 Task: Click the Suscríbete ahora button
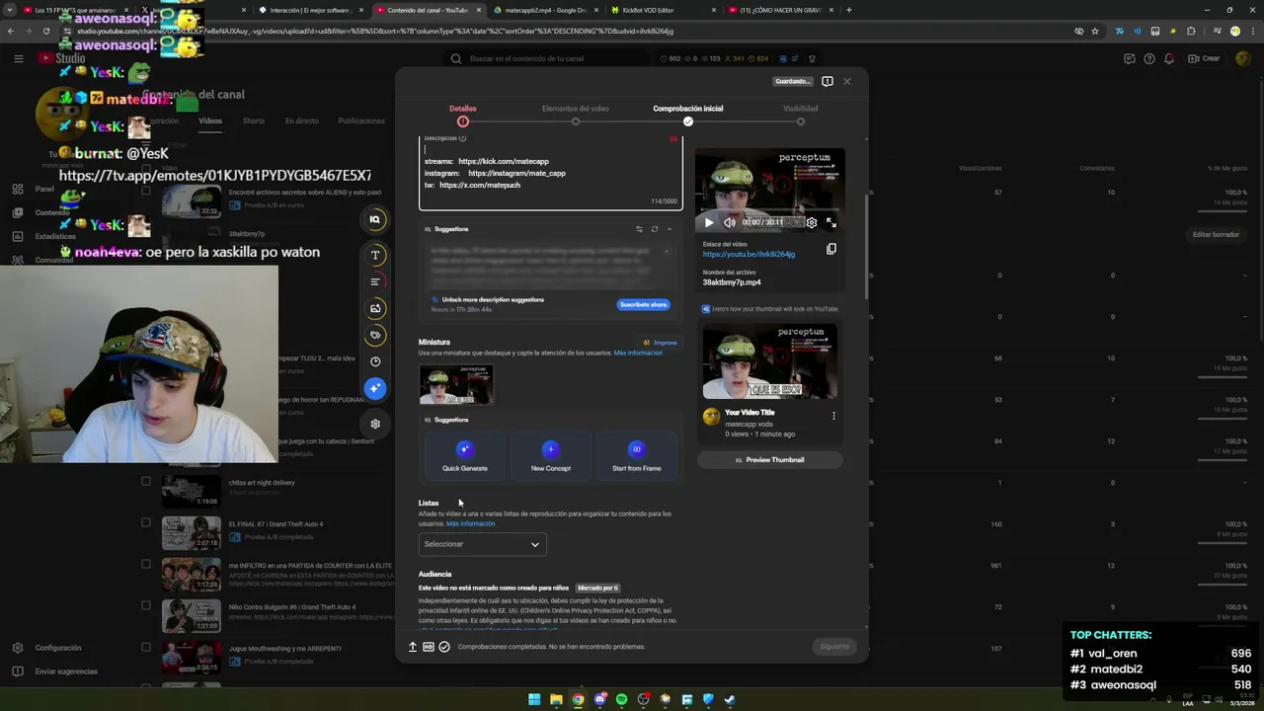point(643,304)
